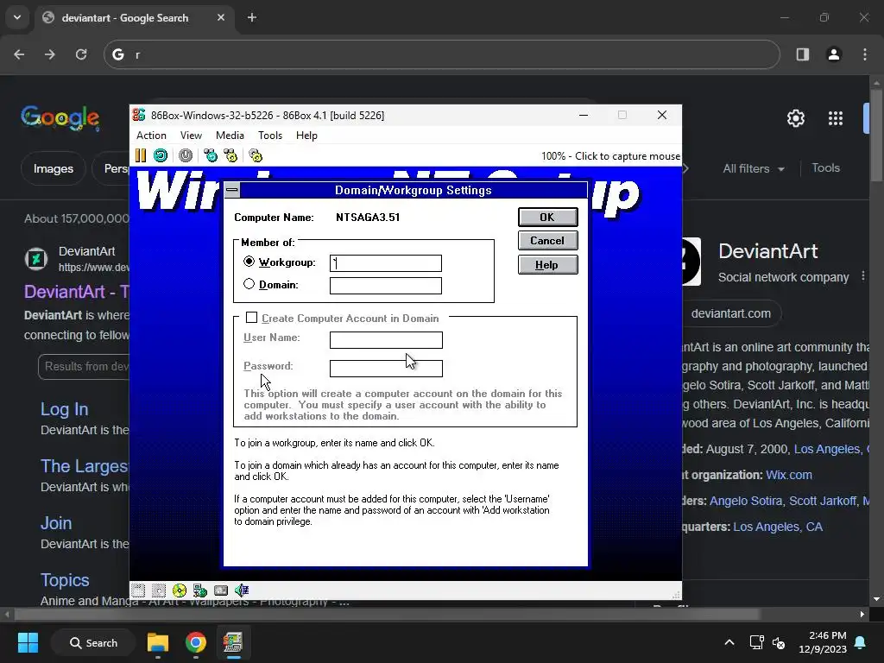The image size is (884, 663).
Task: Open 86Box settings gear toolbar icon
Action: pos(256,155)
